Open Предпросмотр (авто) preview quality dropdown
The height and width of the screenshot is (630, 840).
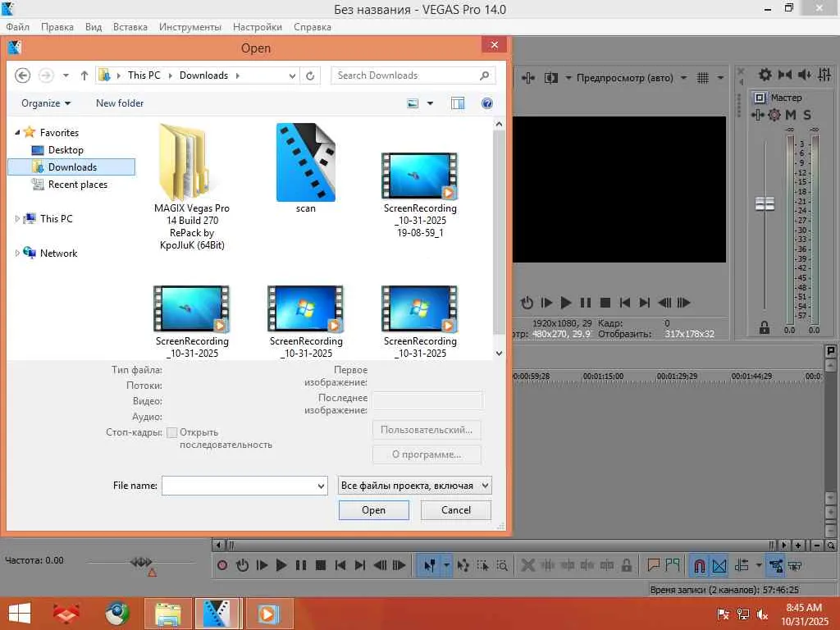pyautogui.click(x=684, y=78)
